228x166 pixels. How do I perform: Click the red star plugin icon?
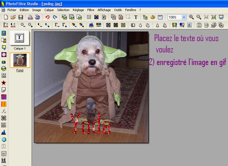(4, 83)
